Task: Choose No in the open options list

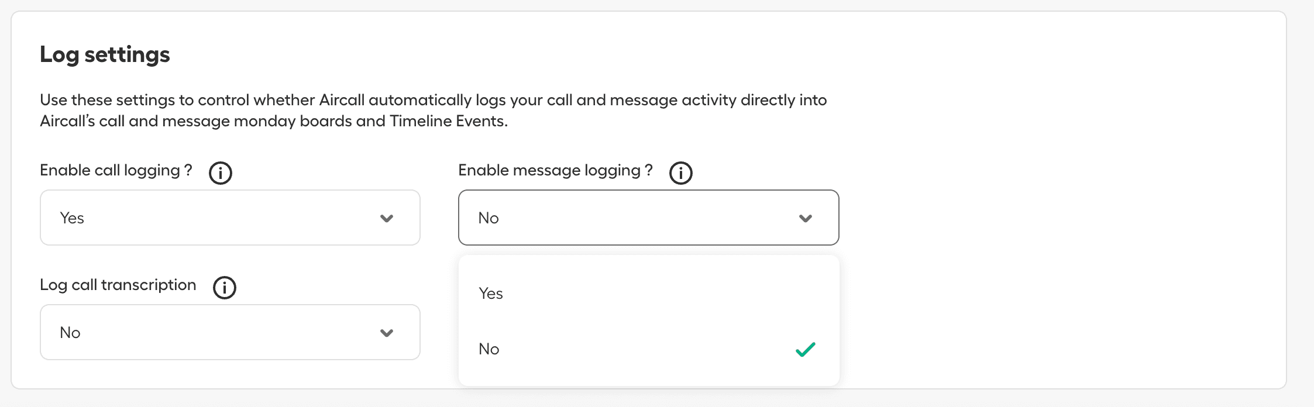Action: tap(490, 349)
